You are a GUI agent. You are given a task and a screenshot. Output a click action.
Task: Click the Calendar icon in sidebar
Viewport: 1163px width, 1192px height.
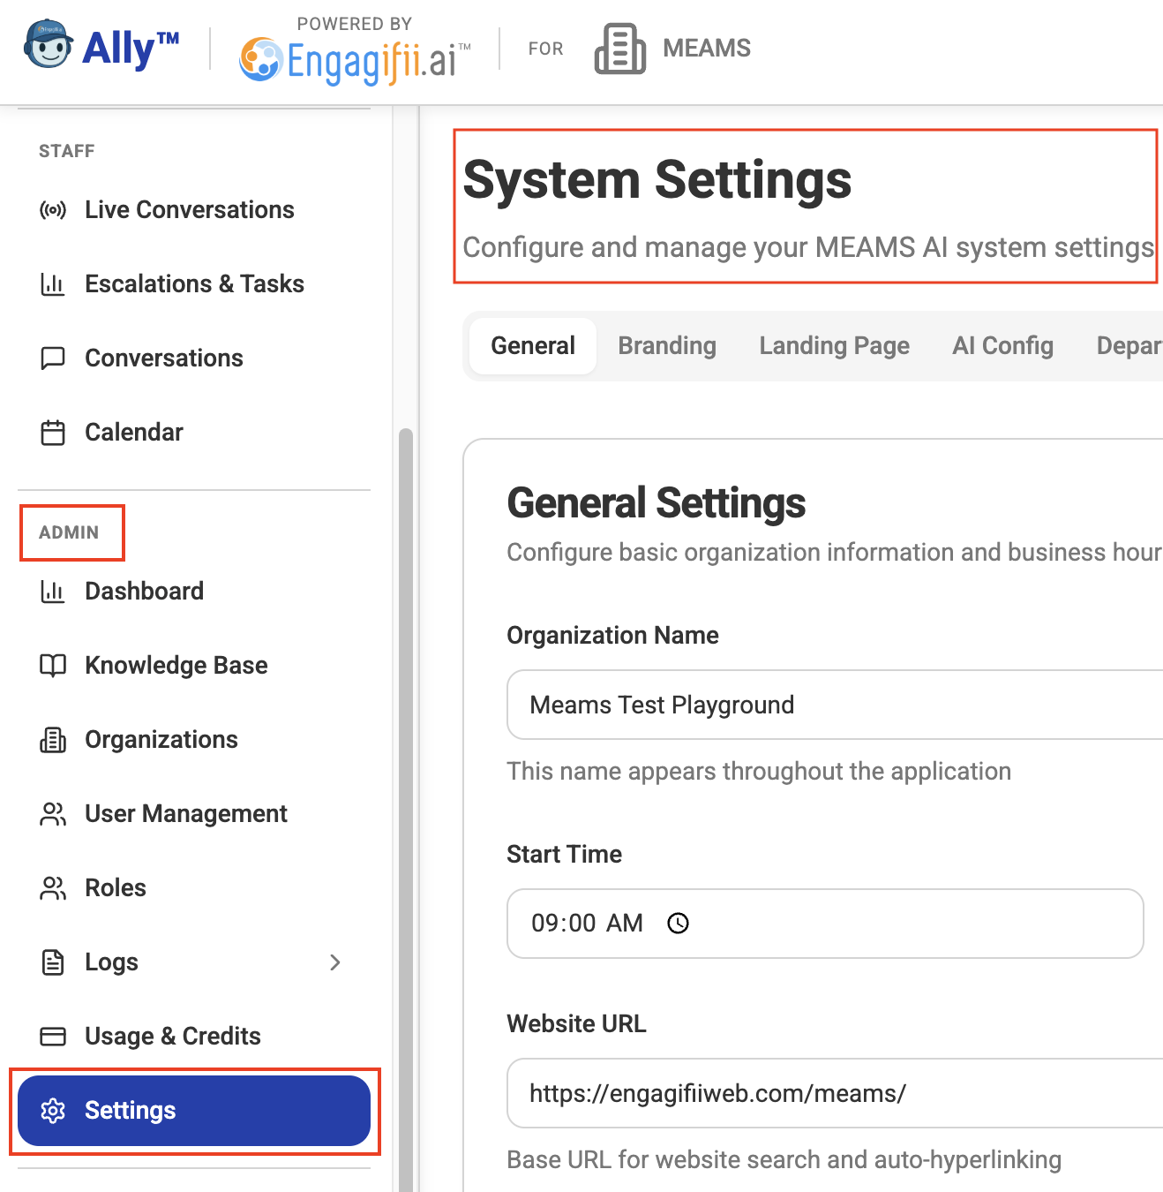pos(53,433)
